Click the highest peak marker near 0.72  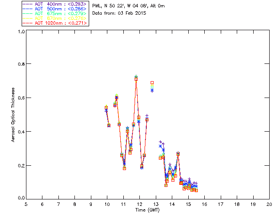coord(136,79)
